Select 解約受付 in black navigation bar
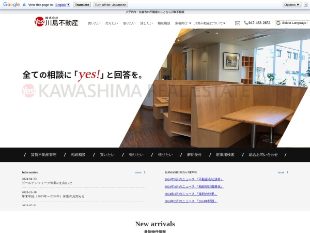This screenshot has width=310, height=233. coord(194,155)
